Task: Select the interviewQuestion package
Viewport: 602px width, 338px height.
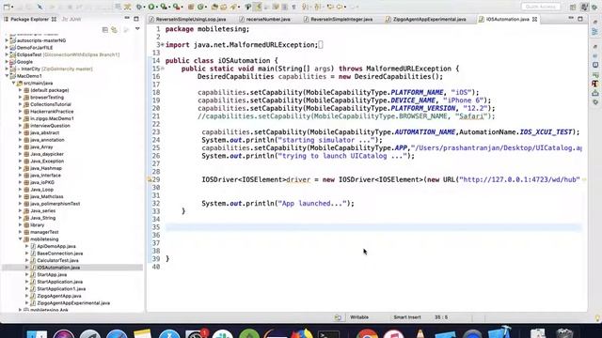Action: point(50,126)
